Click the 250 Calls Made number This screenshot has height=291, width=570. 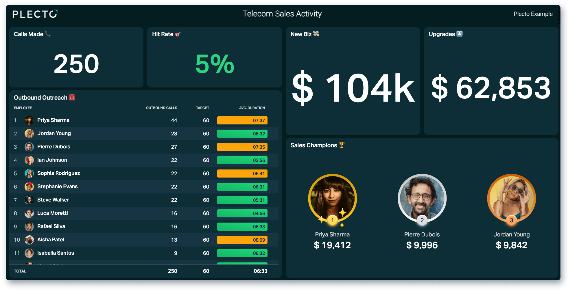click(x=76, y=64)
